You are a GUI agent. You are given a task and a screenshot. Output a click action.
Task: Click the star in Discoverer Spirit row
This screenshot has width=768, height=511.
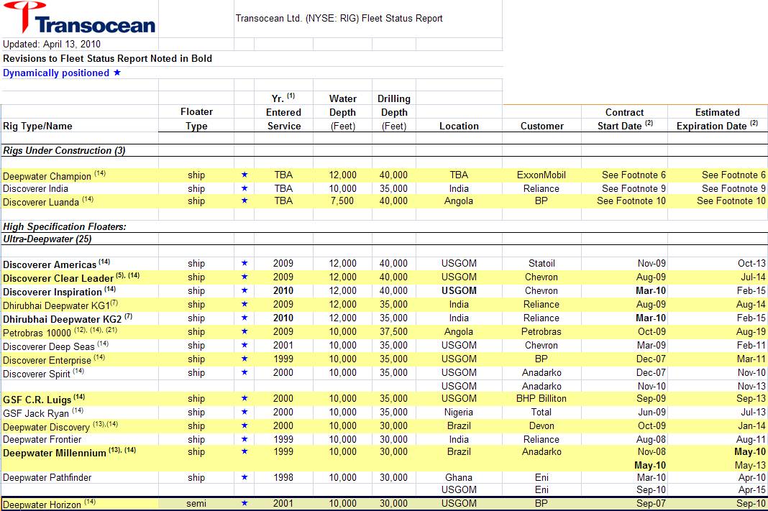244,372
